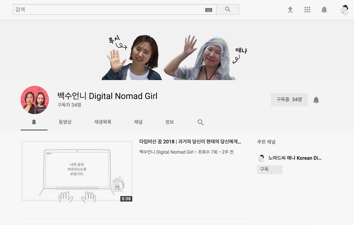The height and width of the screenshot is (225, 354).
Task: Open the YouTube upload icon
Action: (290, 9)
